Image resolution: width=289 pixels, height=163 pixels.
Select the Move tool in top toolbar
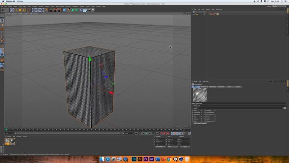click(16, 10)
